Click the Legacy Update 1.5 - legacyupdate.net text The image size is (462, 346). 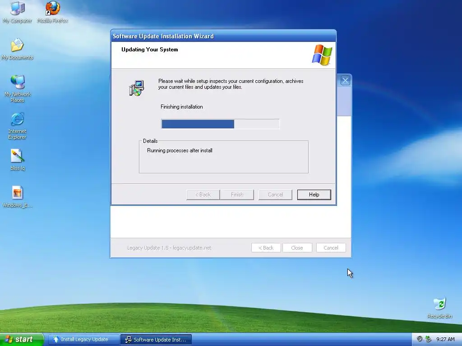[169, 248]
